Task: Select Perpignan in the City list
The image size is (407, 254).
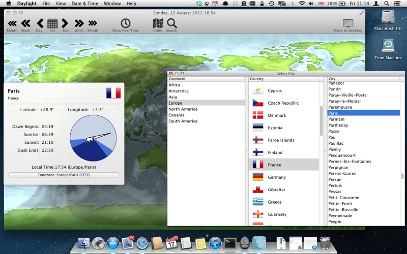Action: [339, 168]
